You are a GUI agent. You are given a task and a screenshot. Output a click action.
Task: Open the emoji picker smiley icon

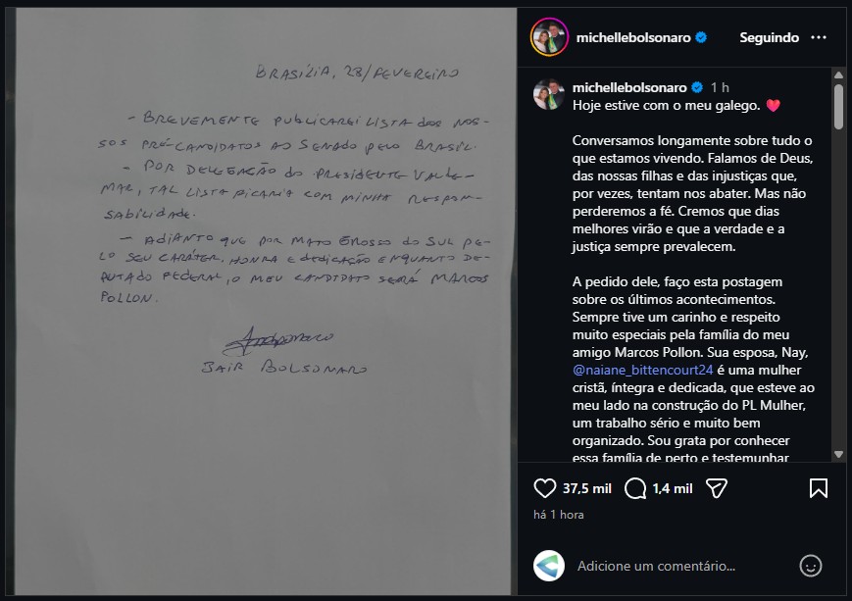tap(810, 566)
